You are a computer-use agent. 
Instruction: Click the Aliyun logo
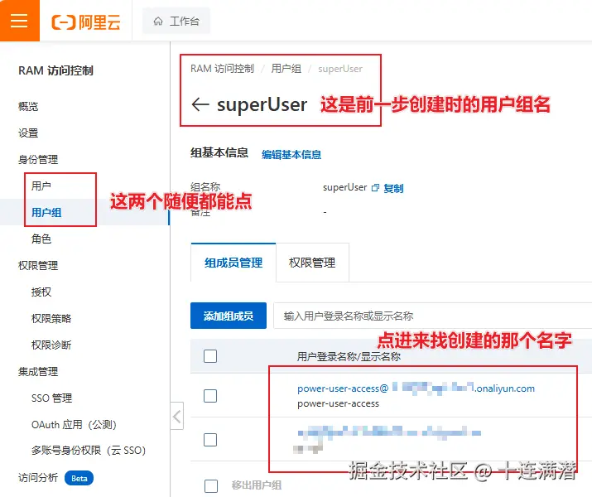(x=86, y=22)
